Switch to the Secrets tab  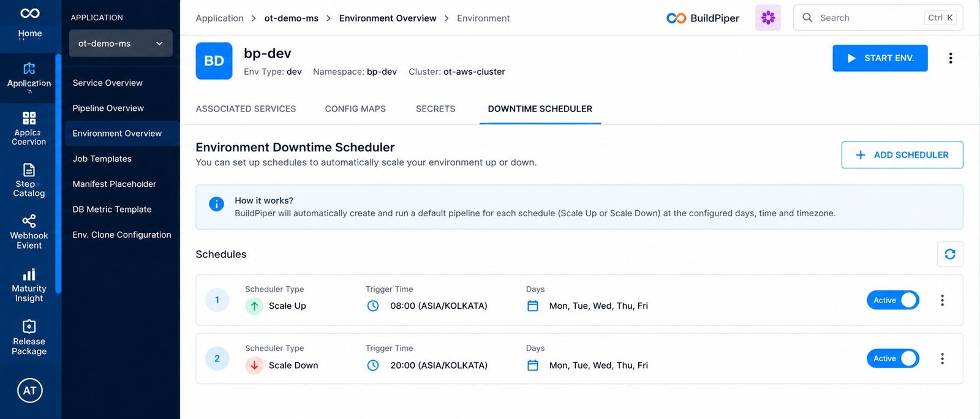click(435, 108)
